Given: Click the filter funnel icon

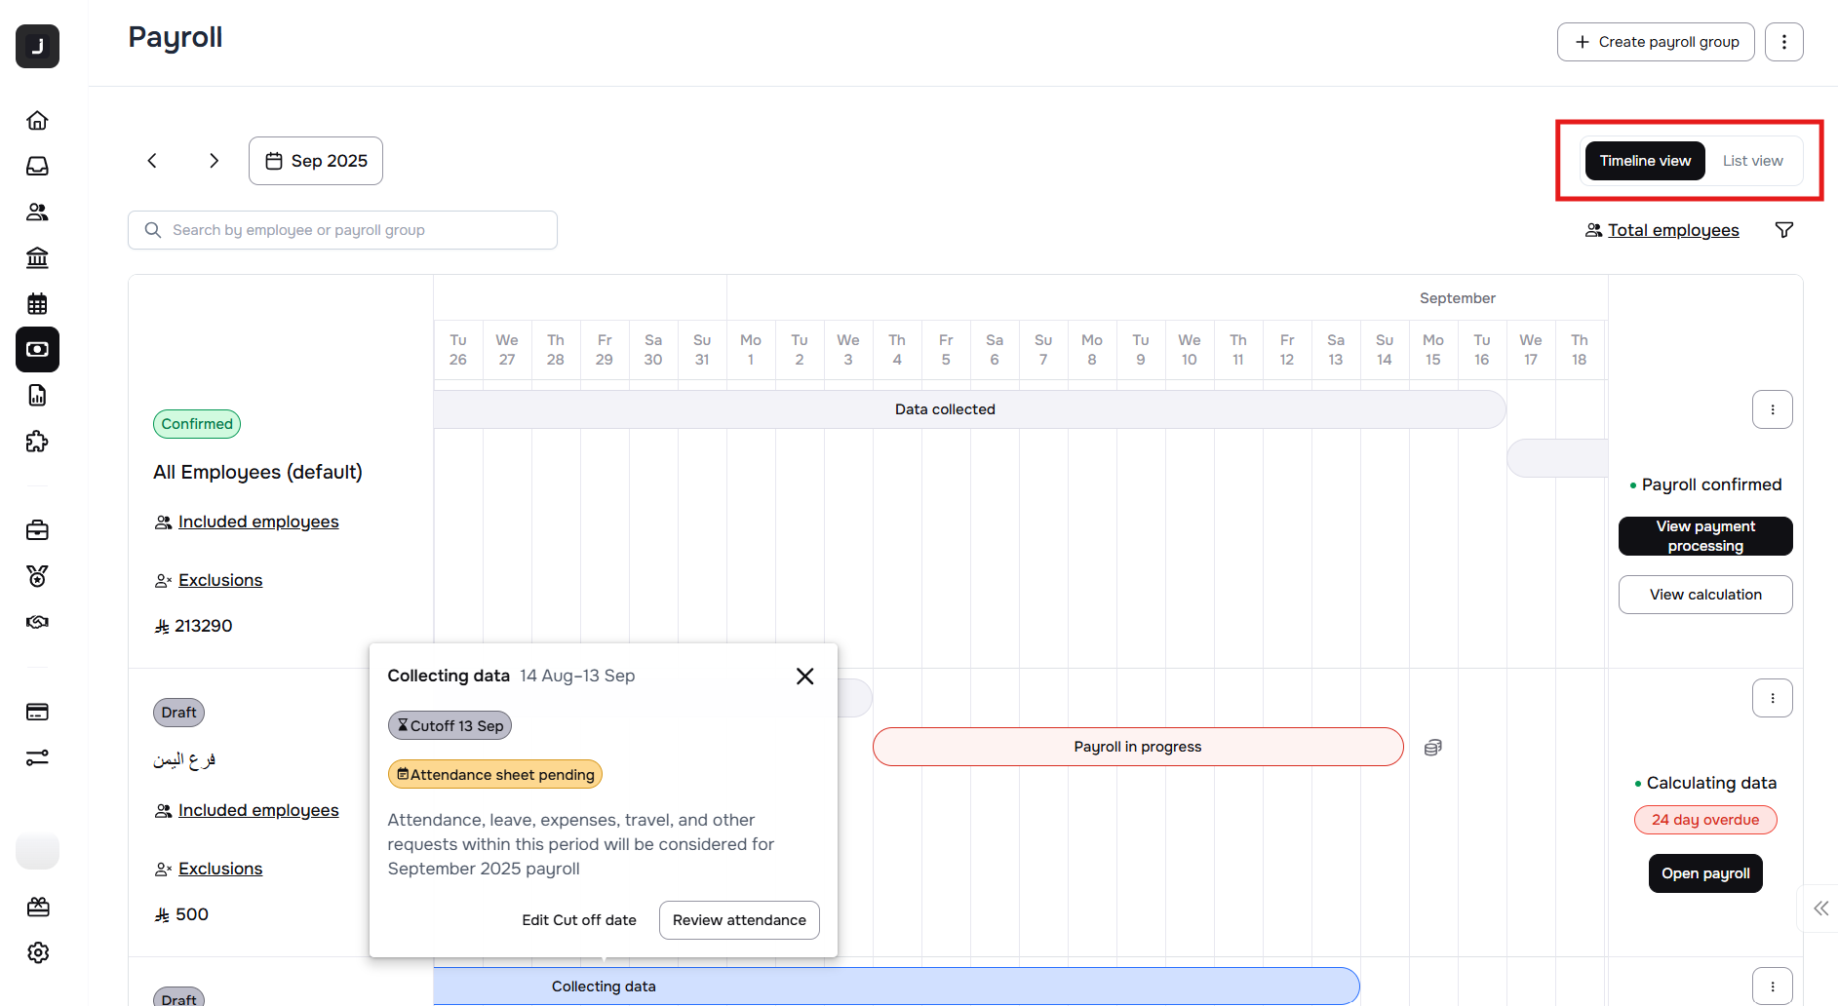Looking at the screenshot, I should (x=1783, y=230).
